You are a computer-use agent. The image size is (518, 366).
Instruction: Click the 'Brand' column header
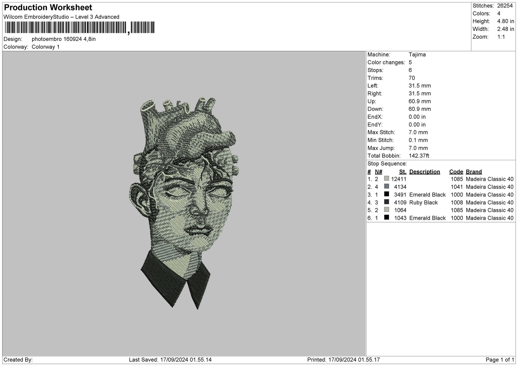[x=474, y=172]
